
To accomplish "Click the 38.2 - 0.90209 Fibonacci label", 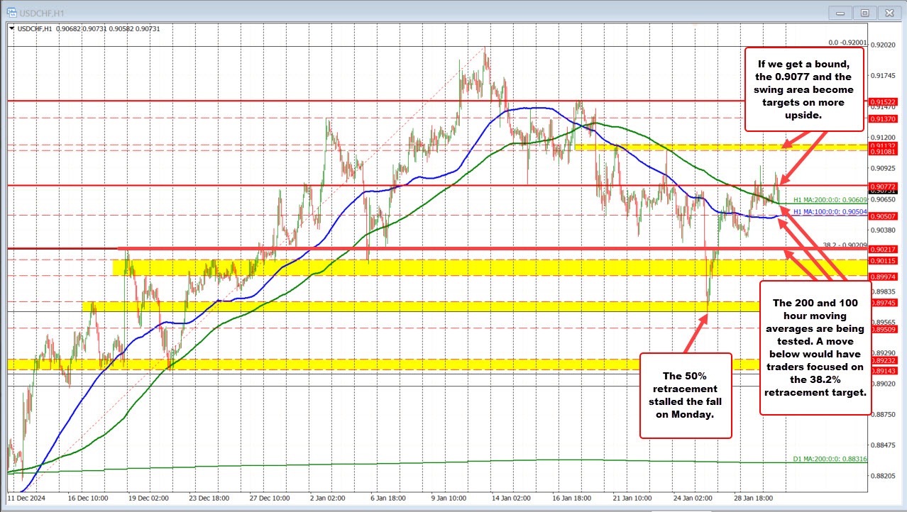I will (x=844, y=244).
